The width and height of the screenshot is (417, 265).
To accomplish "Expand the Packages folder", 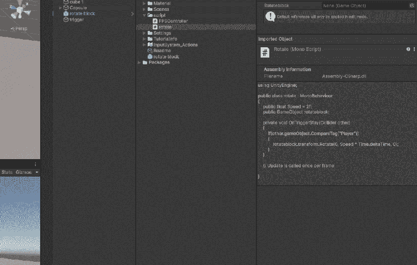I will [x=139, y=62].
